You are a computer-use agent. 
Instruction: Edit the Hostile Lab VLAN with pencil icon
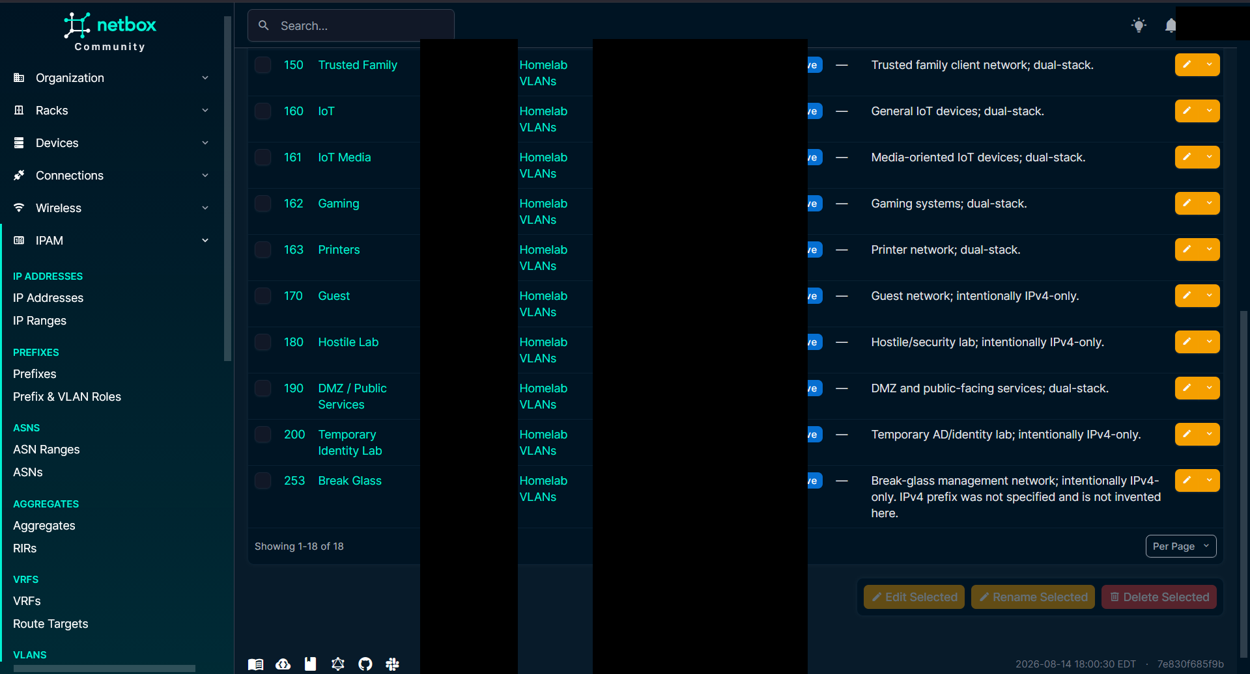(x=1187, y=342)
